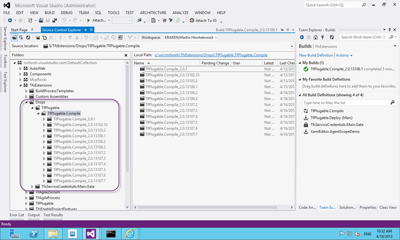
Task: Open the TEAM menu
Action: click(x=83, y=12)
